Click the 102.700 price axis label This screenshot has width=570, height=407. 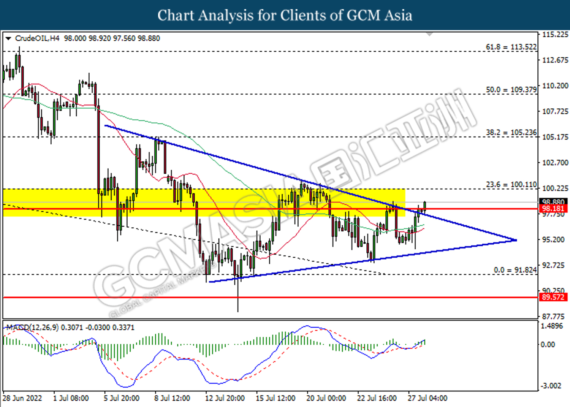coord(555,163)
